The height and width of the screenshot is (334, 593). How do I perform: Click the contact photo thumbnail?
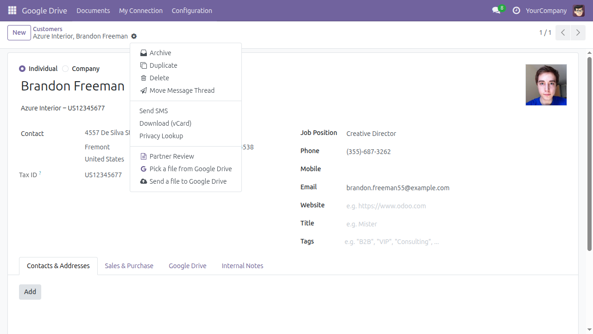pyautogui.click(x=546, y=85)
